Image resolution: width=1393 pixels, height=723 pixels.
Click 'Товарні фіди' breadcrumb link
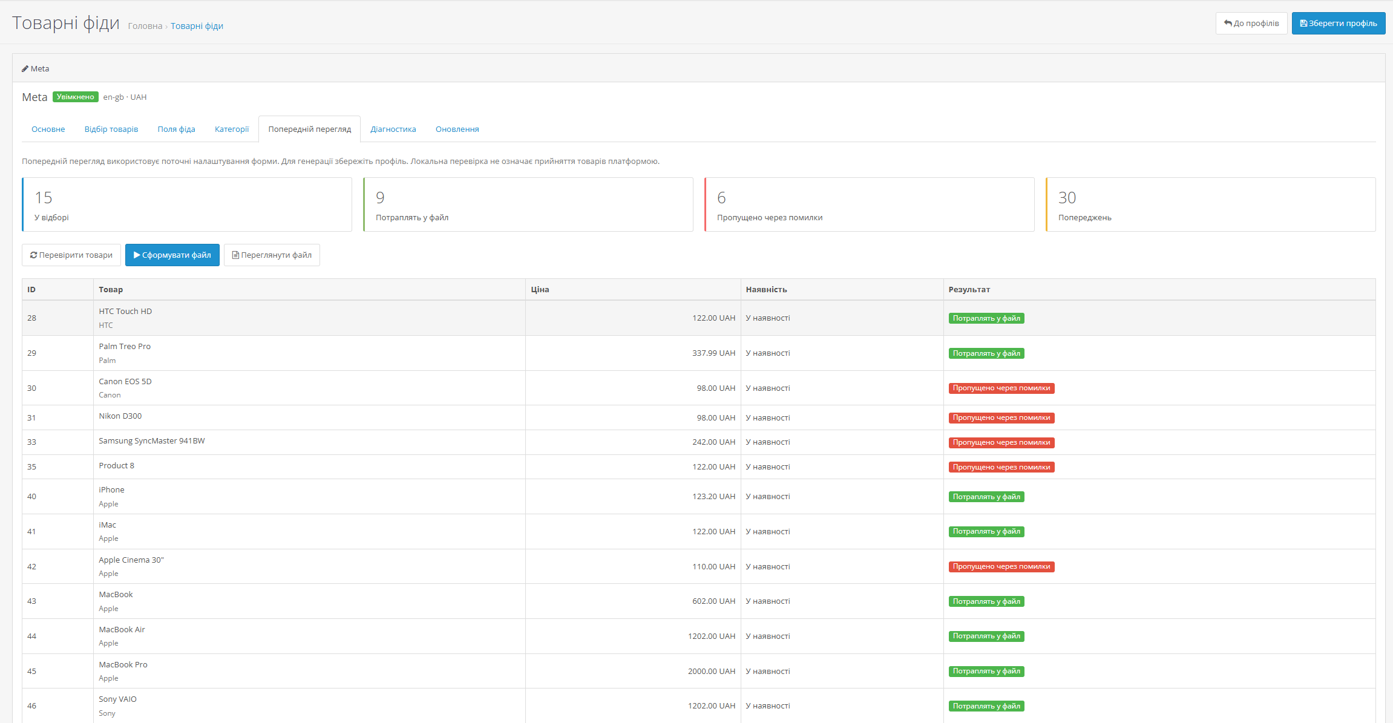point(197,26)
